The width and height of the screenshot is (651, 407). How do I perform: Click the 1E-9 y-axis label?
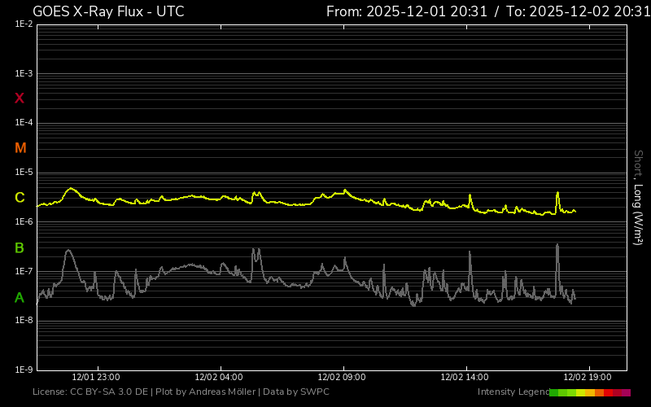24,370
